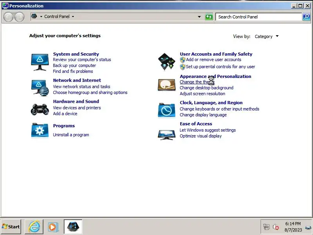Screen dimensions: 313x235
Task: Launch Internet Explorer from taskbar
Action: click(34, 227)
